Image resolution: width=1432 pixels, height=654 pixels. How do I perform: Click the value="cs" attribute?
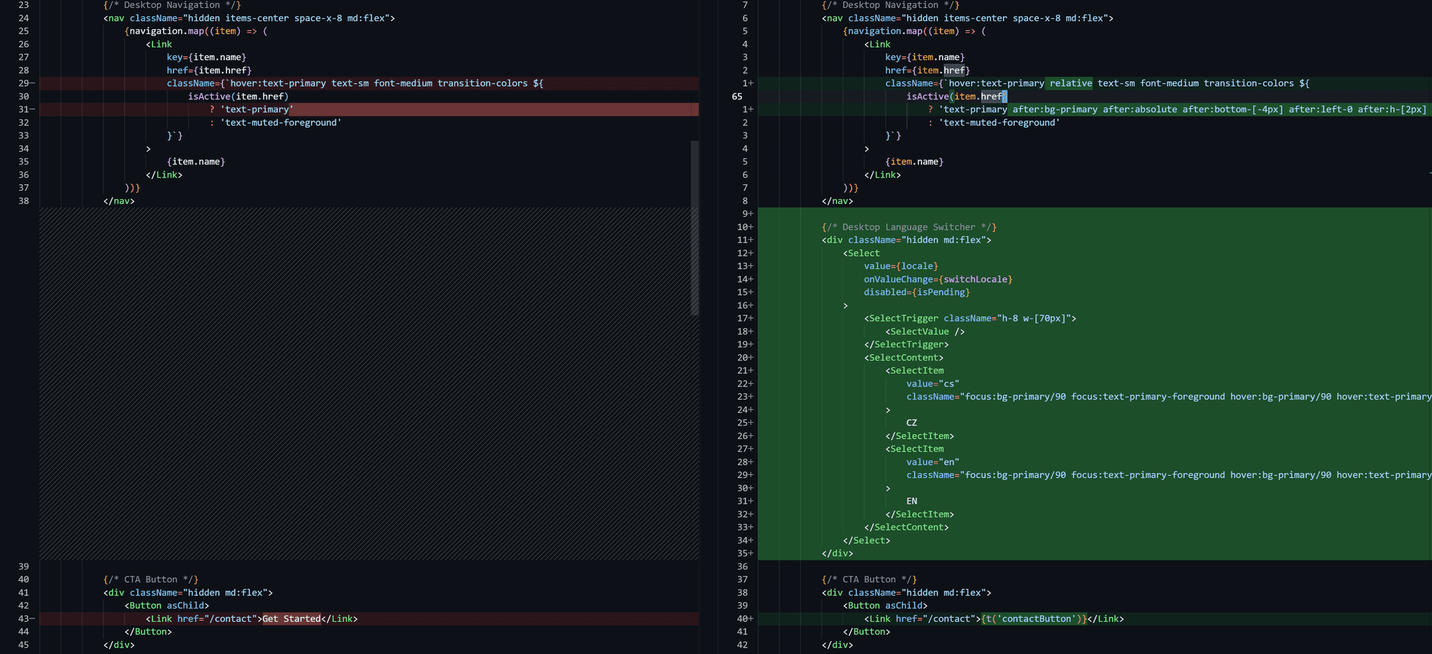[933, 384]
